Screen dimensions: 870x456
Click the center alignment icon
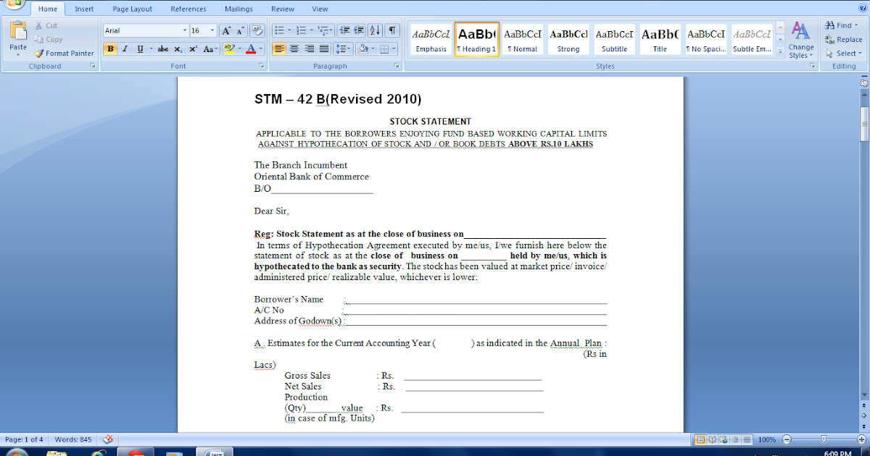pos(294,48)
